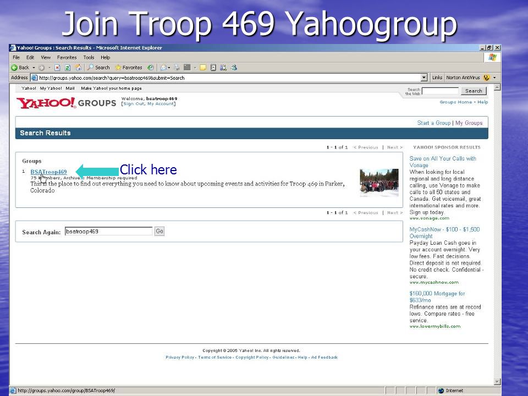This screenshot has height=396, width=528.
Task: Click the Search the Web input box
Action: tap(440, 91)
